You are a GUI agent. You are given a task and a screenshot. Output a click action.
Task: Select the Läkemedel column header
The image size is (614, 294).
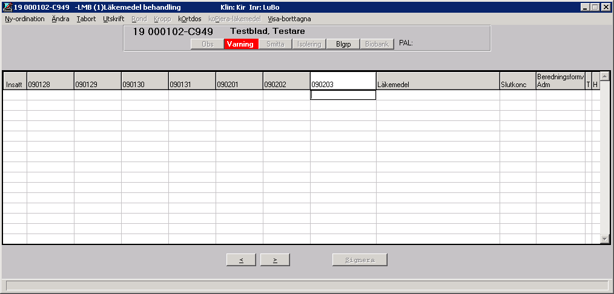[x=438, y=81]
